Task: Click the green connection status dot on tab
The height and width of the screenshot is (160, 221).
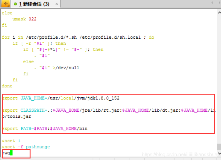Action: 15,4
